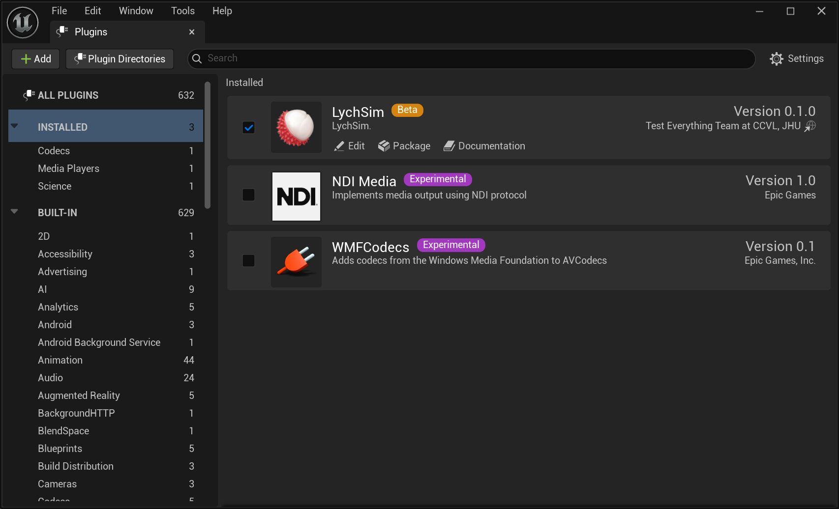
Task: Select the Animation category
Action: (x=106, y=360)
